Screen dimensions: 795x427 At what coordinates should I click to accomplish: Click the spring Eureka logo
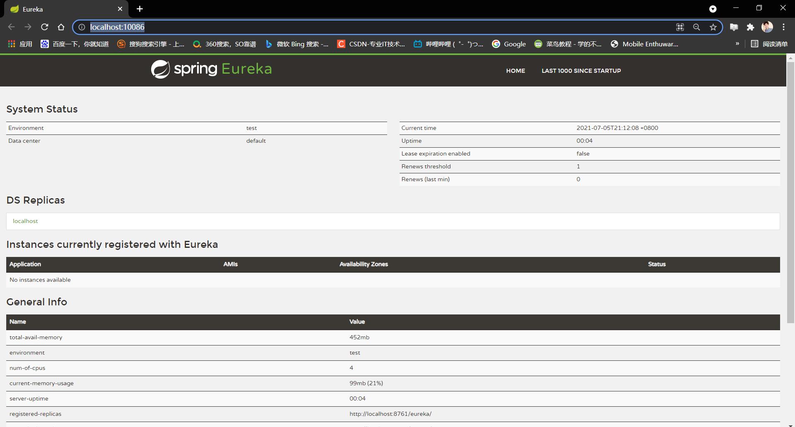[211, 69]
